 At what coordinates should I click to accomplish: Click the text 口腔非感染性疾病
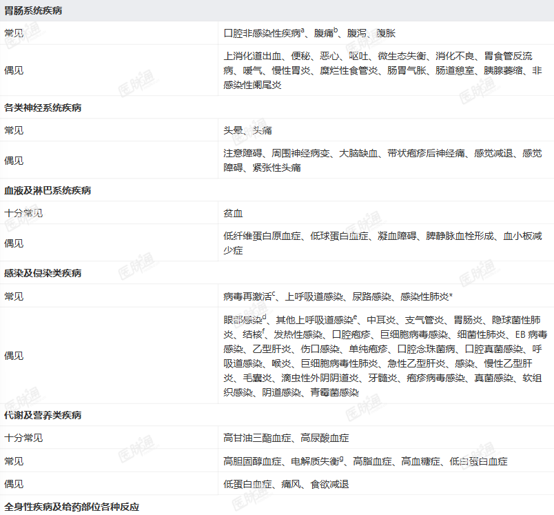tap(262, 33)
